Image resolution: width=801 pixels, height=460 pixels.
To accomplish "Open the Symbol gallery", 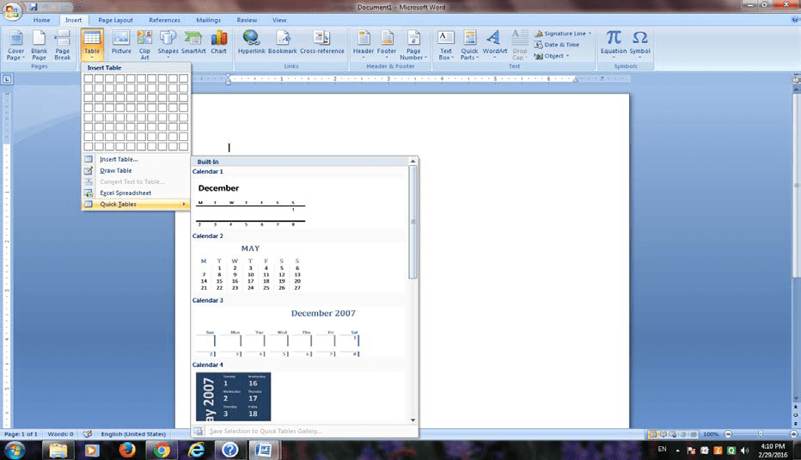I will pyautogui.click(x=639, y=44).
